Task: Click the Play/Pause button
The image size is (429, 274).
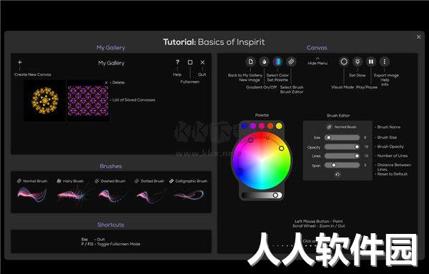Action: pyautogui.click(x=371, y=62)
